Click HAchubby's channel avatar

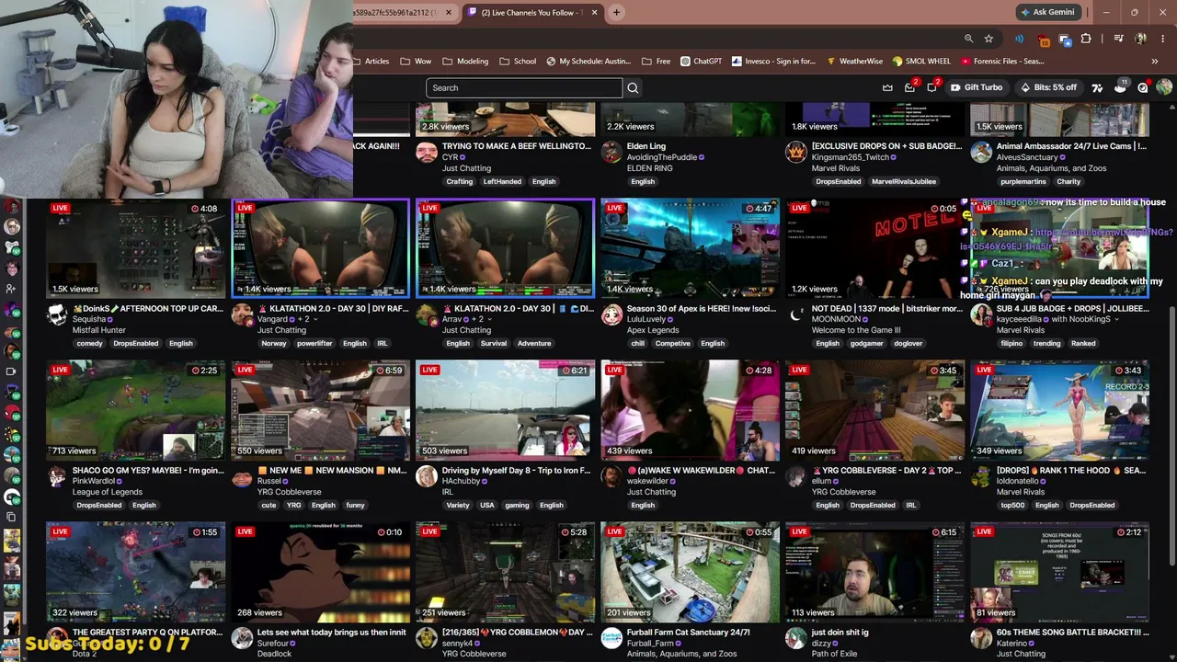427,476
